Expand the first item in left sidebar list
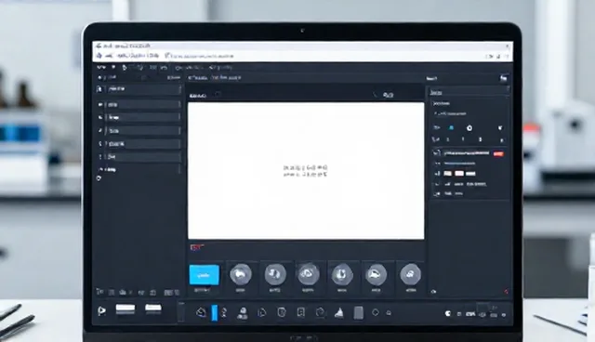Screen dimensions: 595x342 click(139, 89)
